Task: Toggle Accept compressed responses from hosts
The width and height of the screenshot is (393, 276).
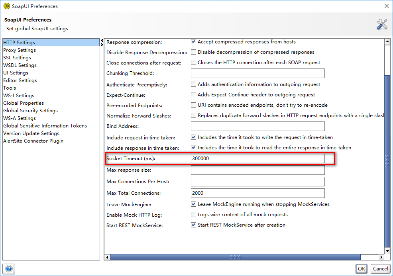Action: [193, 41]
